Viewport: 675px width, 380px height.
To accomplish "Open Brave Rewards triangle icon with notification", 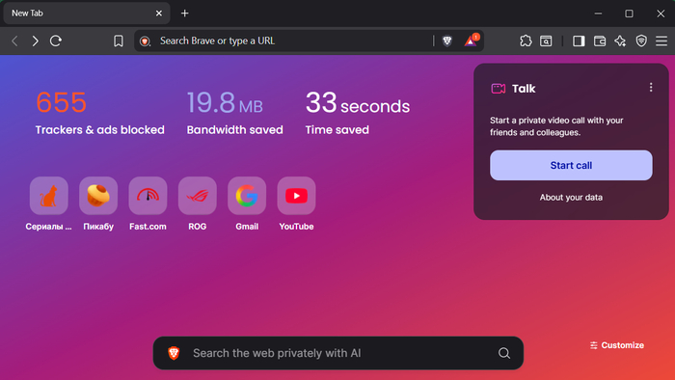I will tap(472, 41).
